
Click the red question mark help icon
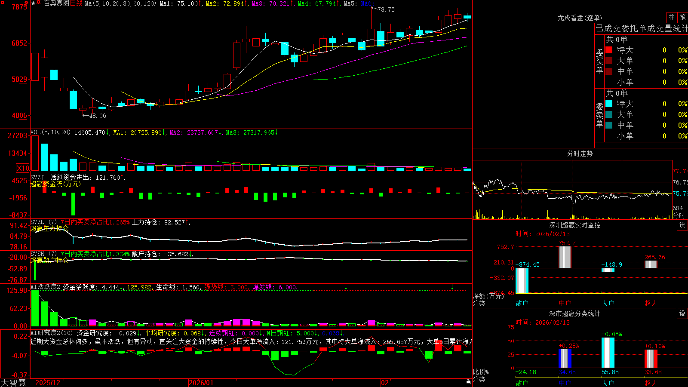tap(26, 3)
